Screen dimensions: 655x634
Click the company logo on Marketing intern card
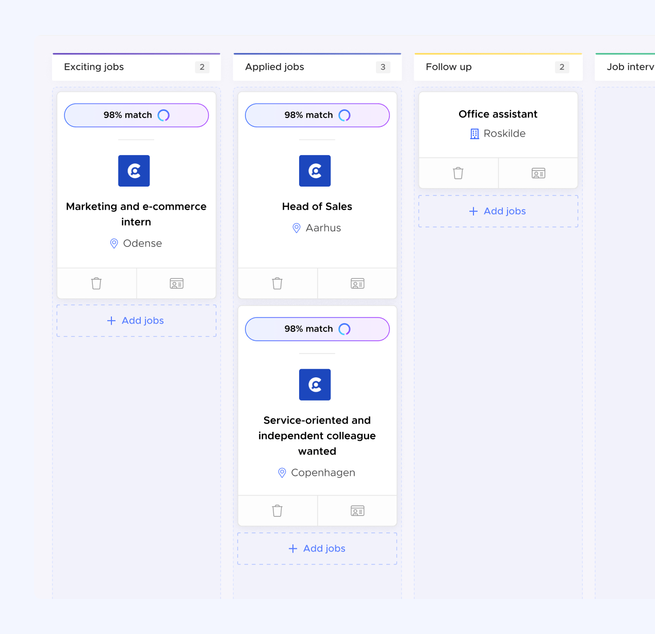(x=134, y=171)
